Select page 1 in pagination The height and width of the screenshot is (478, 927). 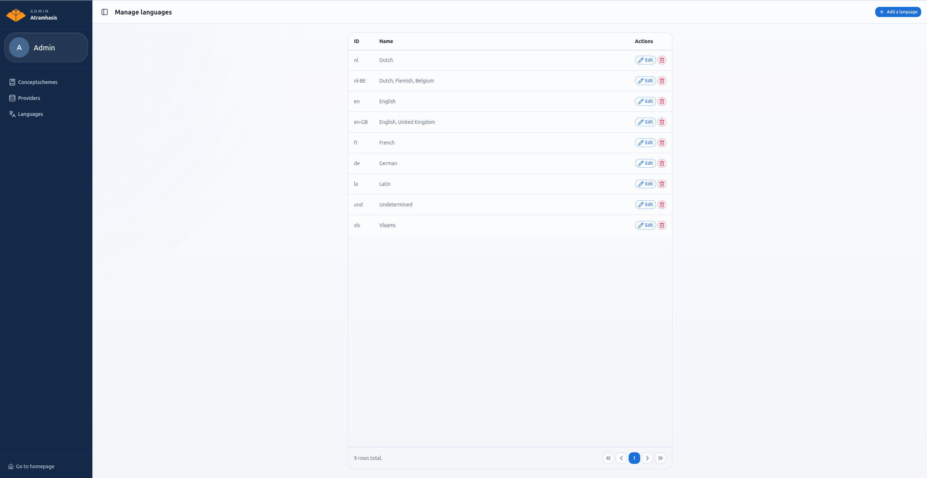pyautogui.click(x=634, y=458)
